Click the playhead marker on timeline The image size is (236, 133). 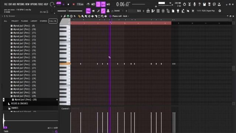[x=110, y=23]
